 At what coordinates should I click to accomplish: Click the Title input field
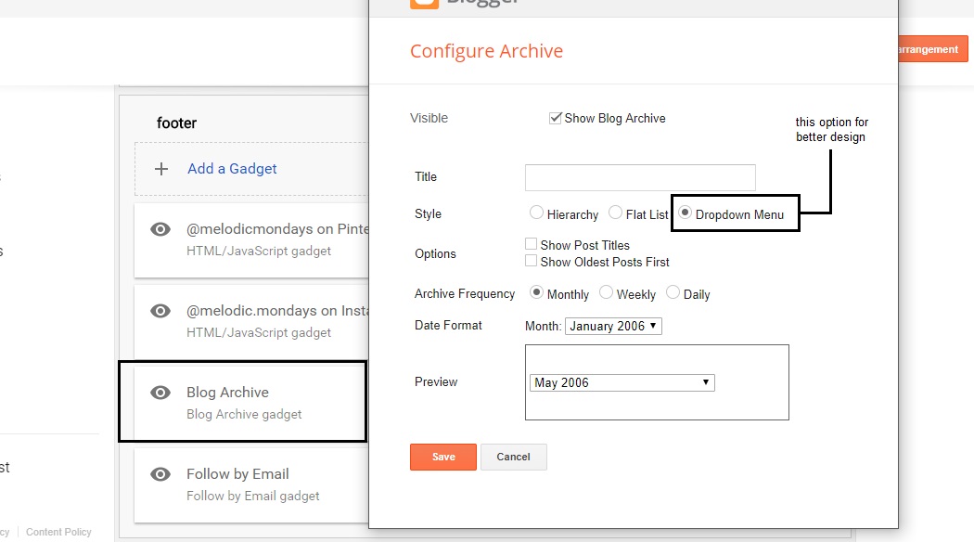click(640, 178)
